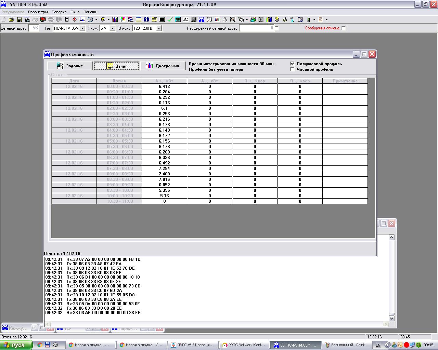The height and width of the screenshot is (350, 438).
Task: Open the Помощь menu
Action: [90, 12]
